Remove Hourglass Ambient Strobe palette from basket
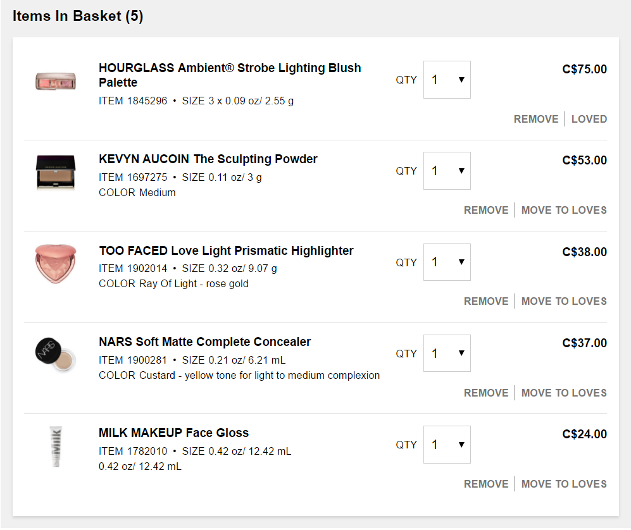631x530 pixels. (536, 119)
